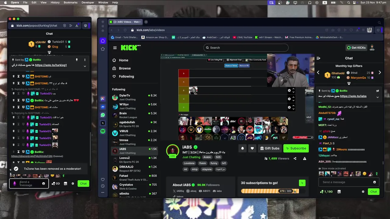
Task: Open chat settings gear in iABS chat
Action: click(363, 192)
